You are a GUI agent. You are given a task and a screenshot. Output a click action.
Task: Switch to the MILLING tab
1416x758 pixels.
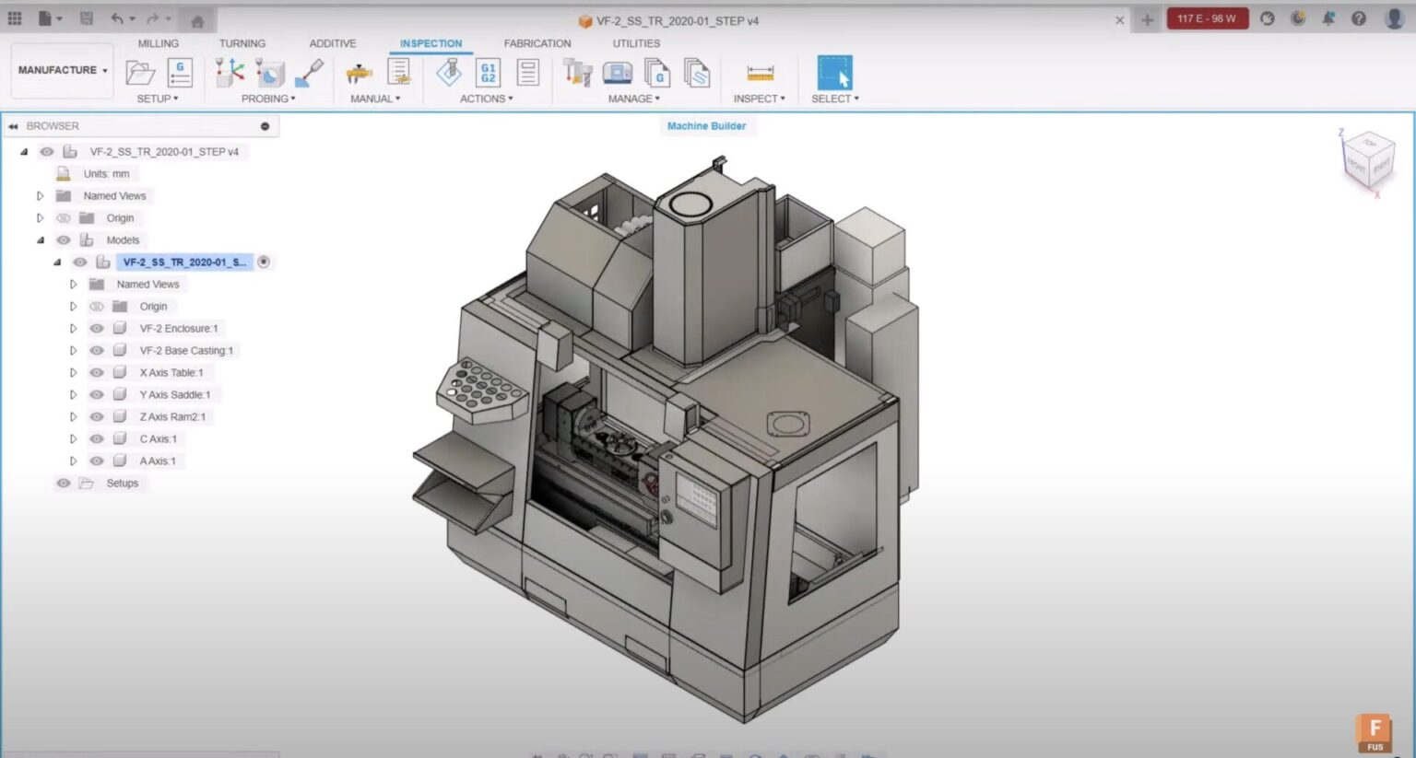coord(158,43)
